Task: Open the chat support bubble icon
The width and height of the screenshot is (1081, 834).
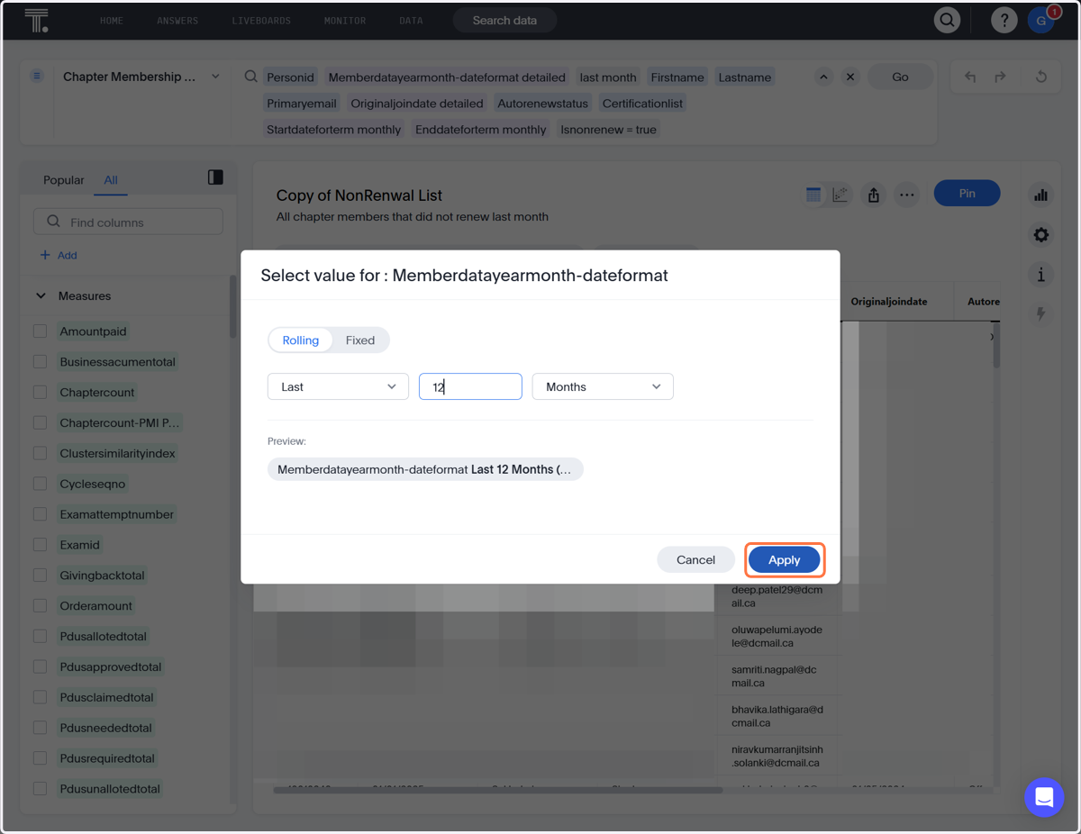Action: [1044, 797]
